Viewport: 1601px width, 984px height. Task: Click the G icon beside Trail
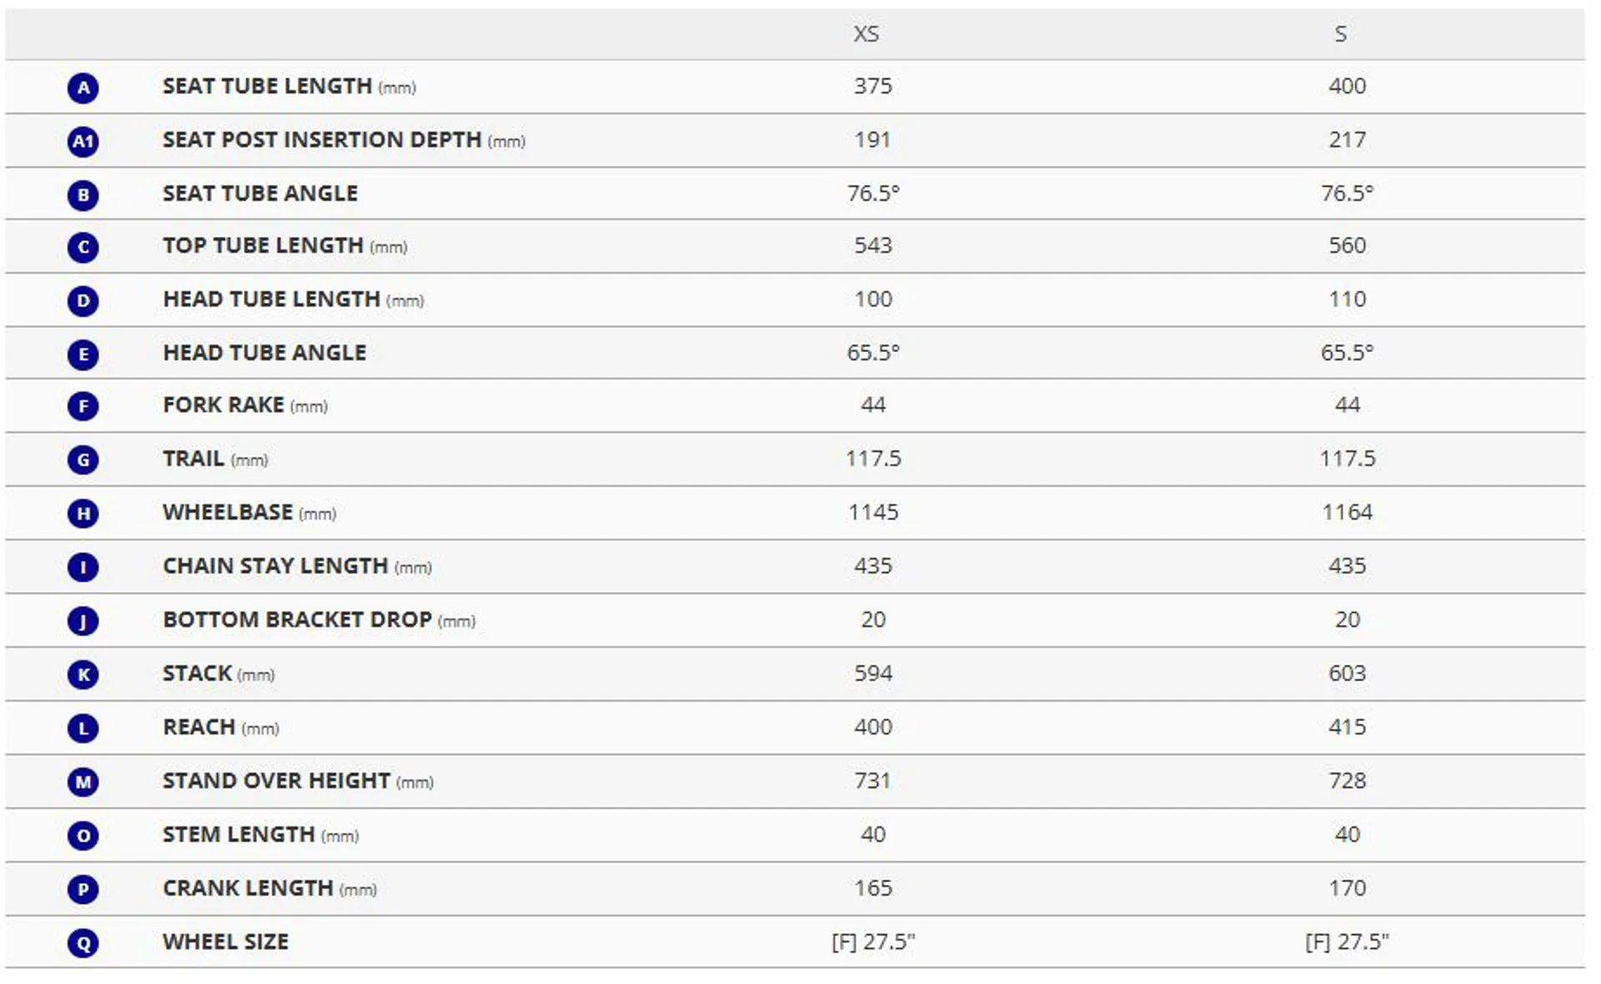click(83, 459)
